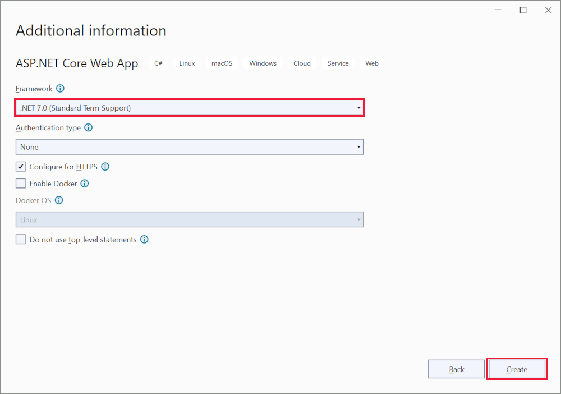Maximize the Additional information window
Image resolution: width=561 pixels, height=394 pixels.
[x=523, y=10]
